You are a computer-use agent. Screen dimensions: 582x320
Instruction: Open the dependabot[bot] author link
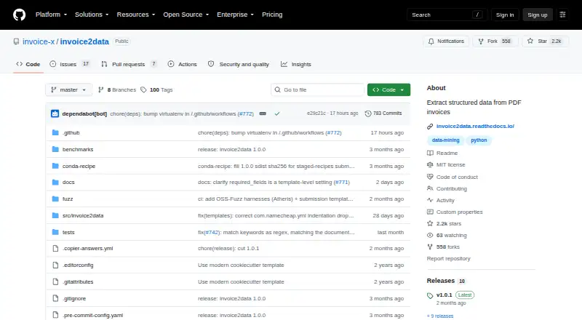84,113
